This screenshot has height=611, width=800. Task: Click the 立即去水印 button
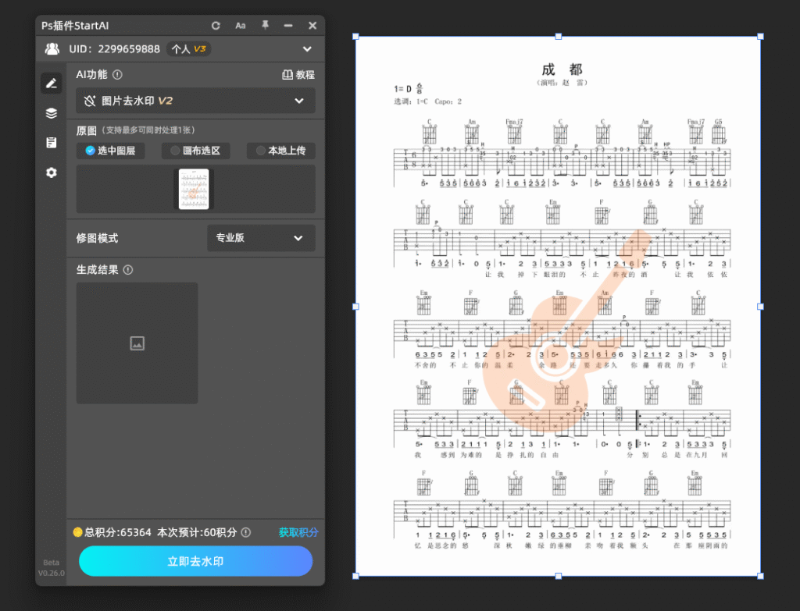point(196,561)
